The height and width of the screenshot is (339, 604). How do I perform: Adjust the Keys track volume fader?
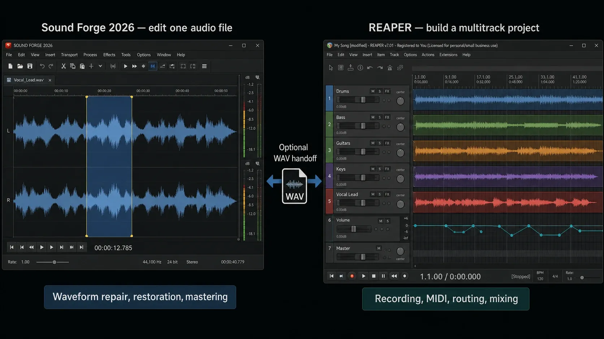pyautogui.click(x=363, y=178)
